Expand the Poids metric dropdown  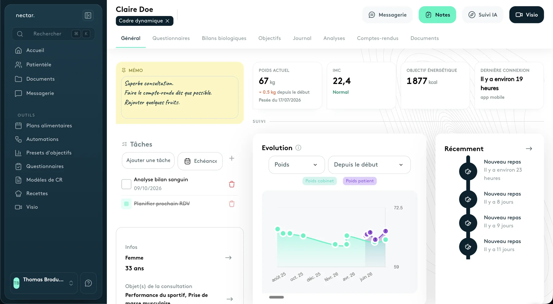click(x=296, y=165)
